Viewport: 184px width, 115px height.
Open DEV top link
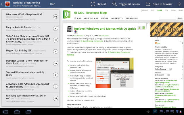(x=153, y=10)
